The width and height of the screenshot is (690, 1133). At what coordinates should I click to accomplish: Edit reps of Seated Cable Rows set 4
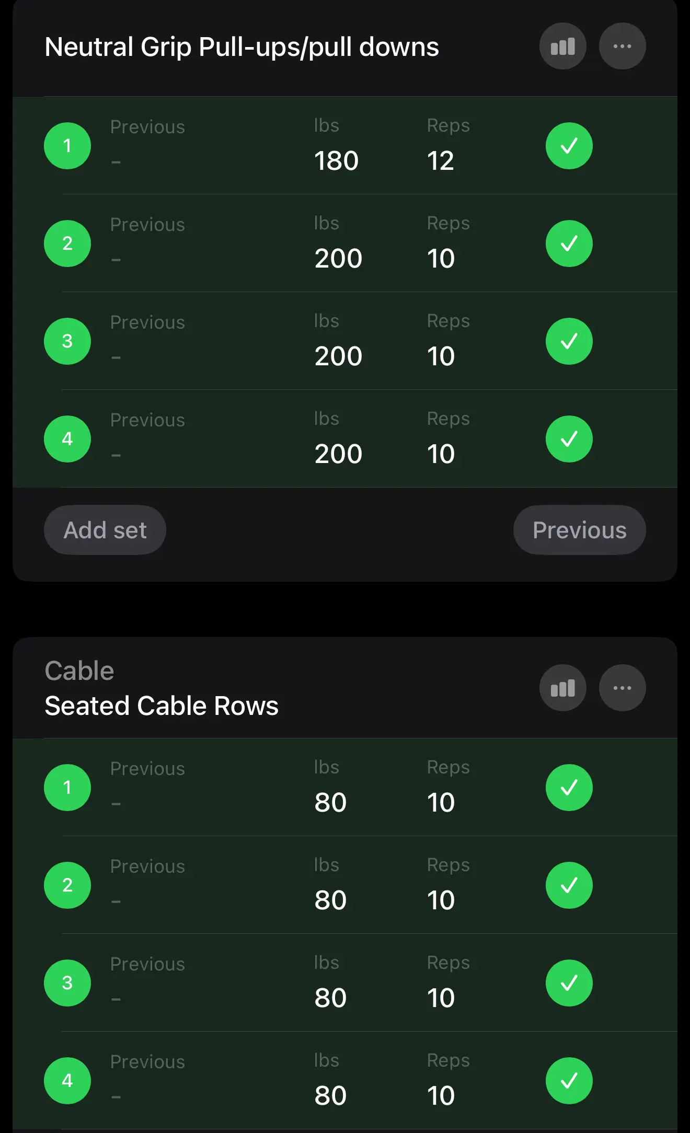[441, 1095]
